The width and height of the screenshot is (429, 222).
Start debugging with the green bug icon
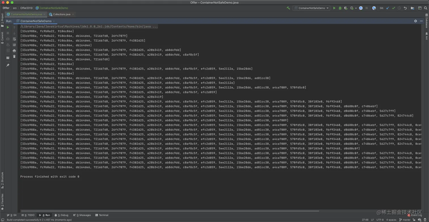pos(340,8)
